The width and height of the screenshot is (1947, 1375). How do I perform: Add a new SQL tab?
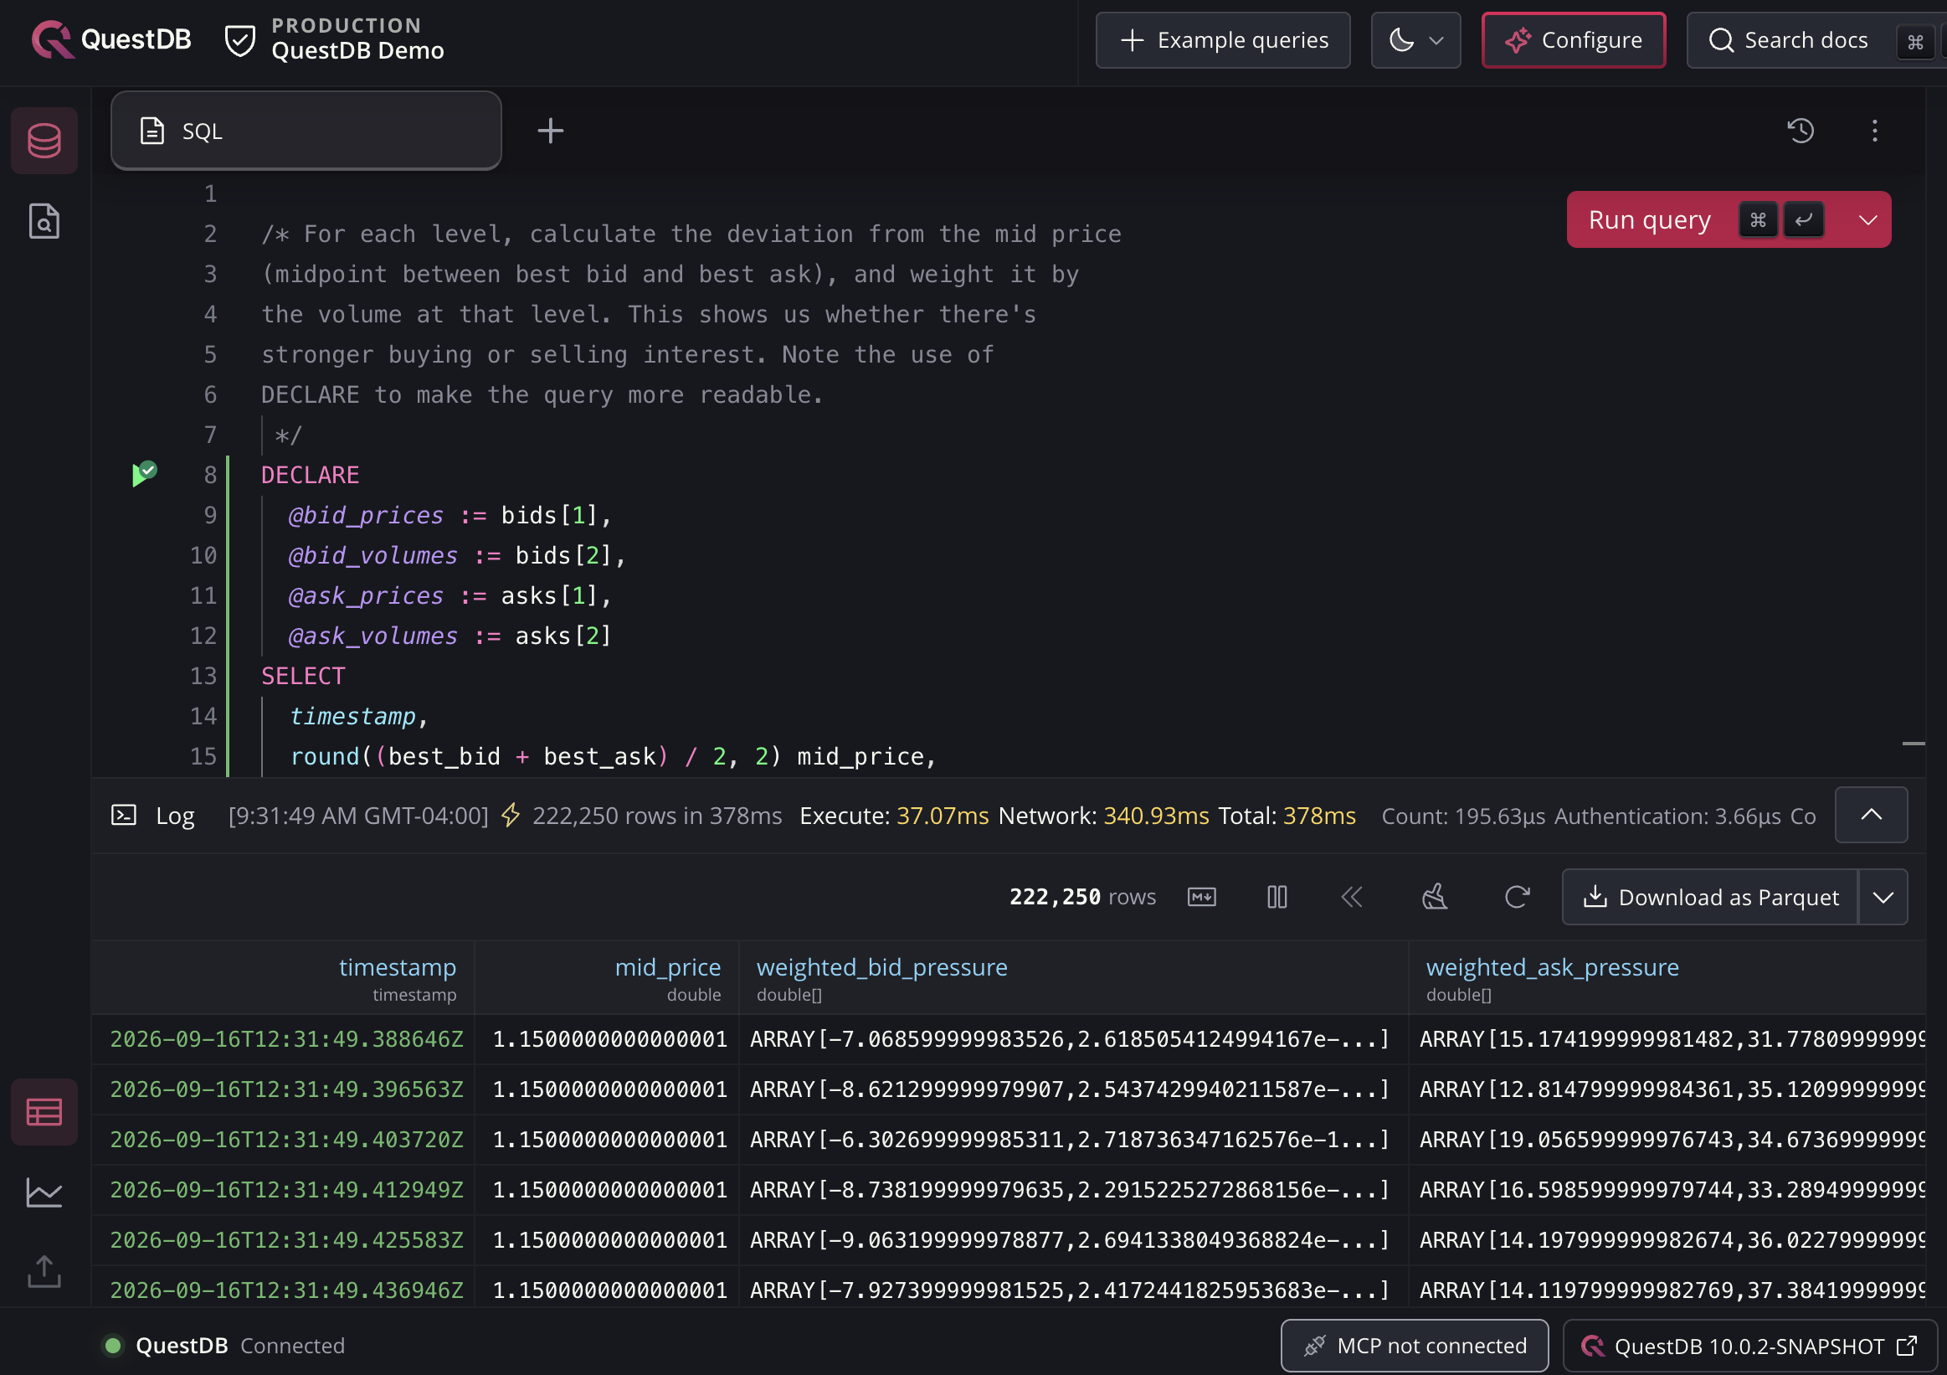pos(550,131)
